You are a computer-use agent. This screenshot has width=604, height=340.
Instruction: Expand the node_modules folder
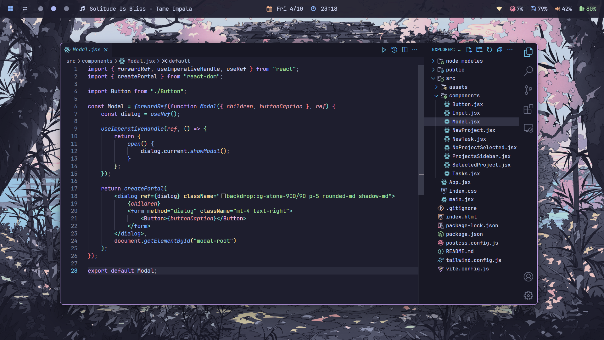pos(471,61)
